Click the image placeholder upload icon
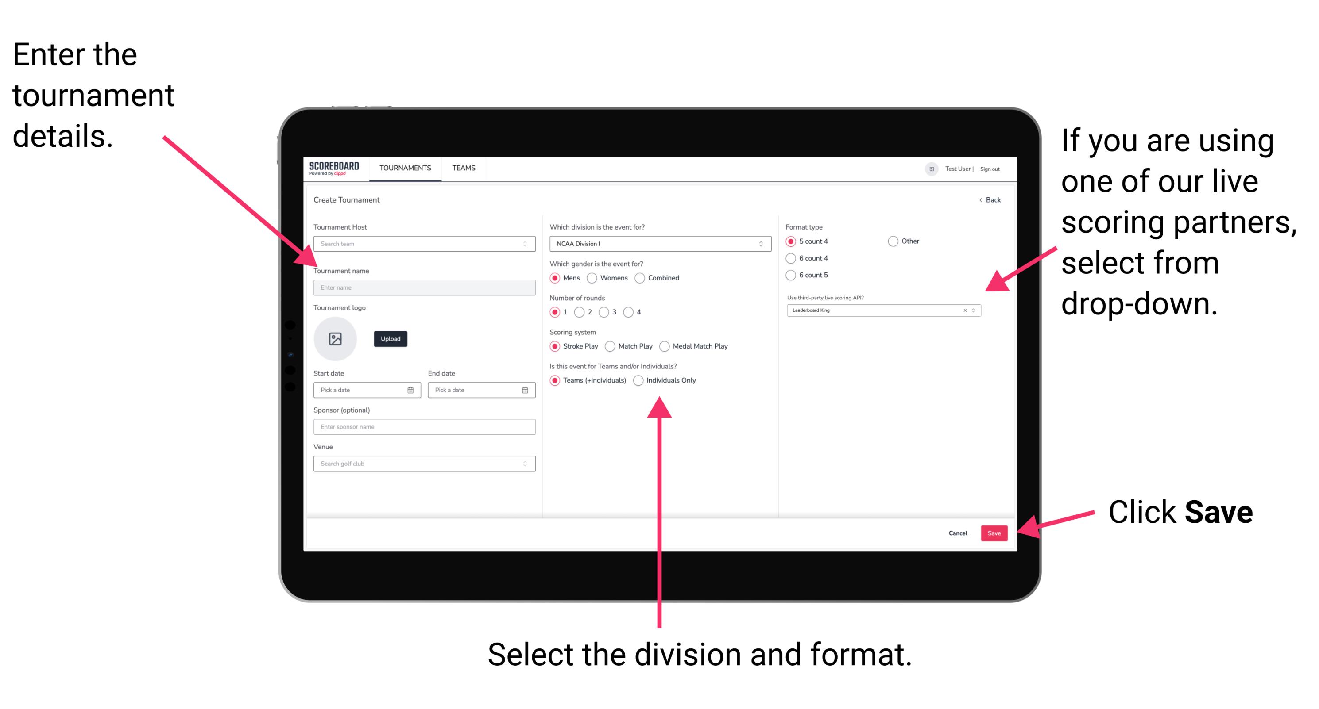Viewport: 1319px width, 709px height. 335,339
